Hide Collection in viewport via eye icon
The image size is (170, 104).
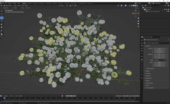(167, 9)
